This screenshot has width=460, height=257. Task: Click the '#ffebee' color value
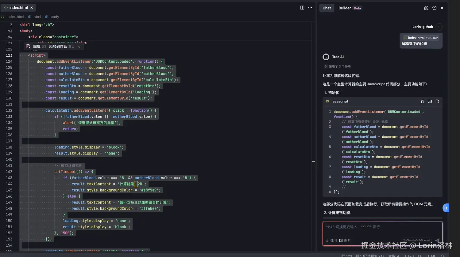[150, 208]
